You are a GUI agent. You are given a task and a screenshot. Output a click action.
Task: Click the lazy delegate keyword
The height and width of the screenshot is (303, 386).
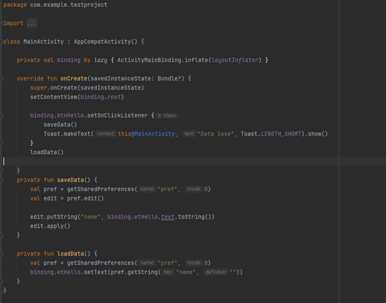(x=101, y=60)
